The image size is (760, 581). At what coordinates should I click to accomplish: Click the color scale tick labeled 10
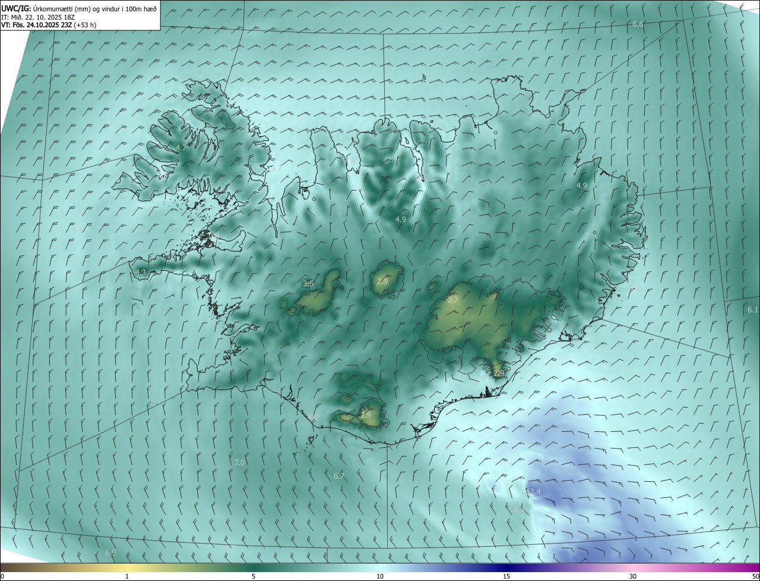click(380, 576)
